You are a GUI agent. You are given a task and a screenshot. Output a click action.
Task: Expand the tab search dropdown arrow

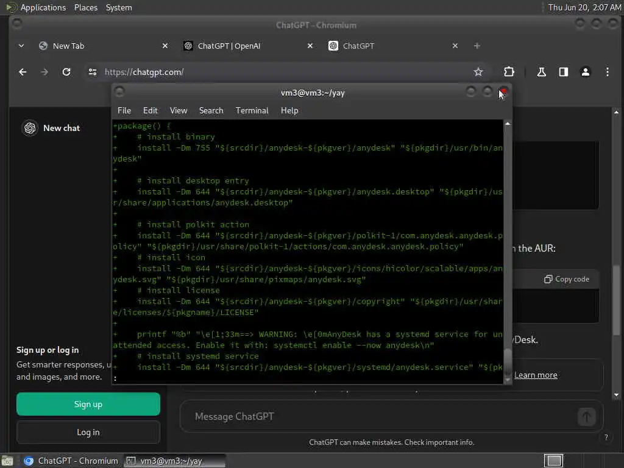pos(21,46)
